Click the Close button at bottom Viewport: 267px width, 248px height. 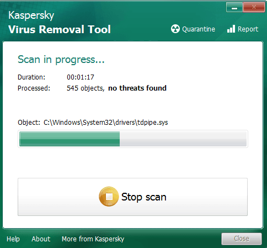point(242,239)
